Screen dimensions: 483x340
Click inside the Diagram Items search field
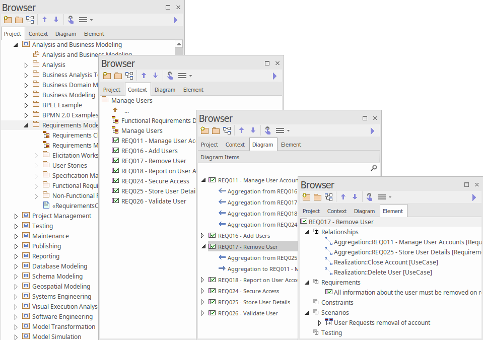(282, 168)
